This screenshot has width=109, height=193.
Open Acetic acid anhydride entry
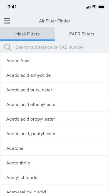54,75
